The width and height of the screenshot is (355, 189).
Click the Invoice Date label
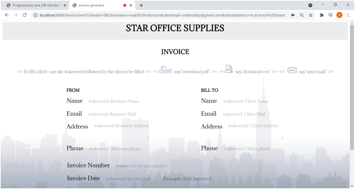pyautogui.click(x=83, y=178)
